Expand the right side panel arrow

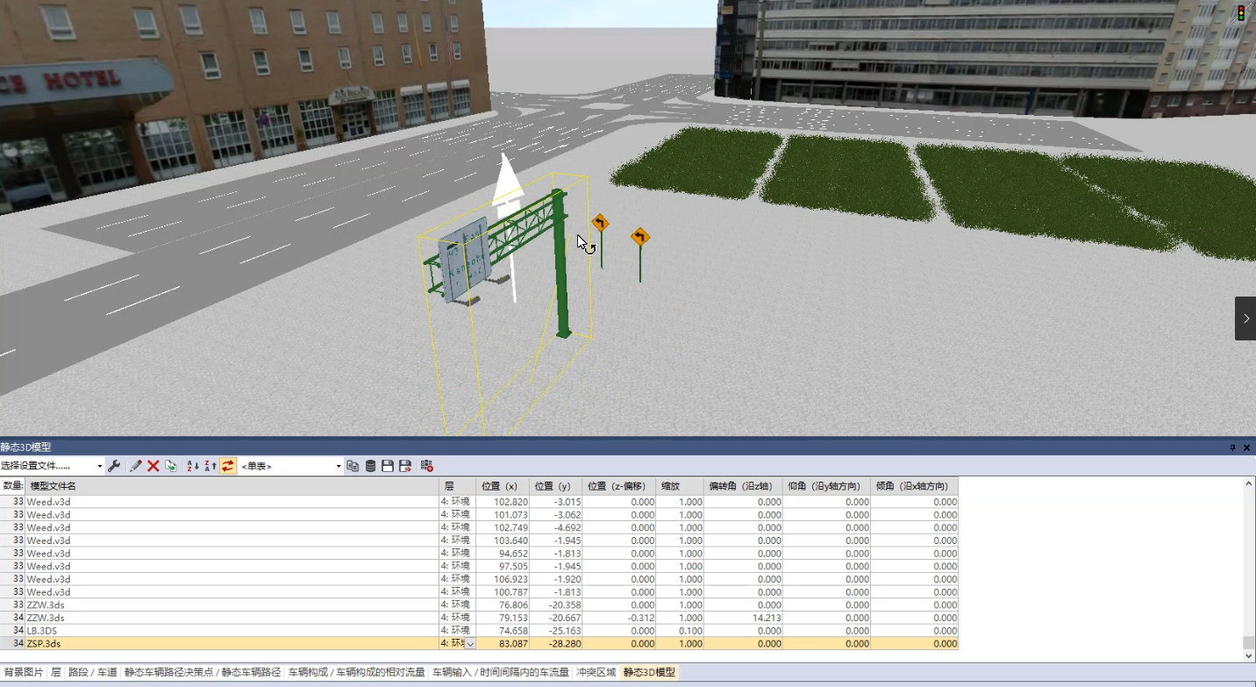[1245, 318]
